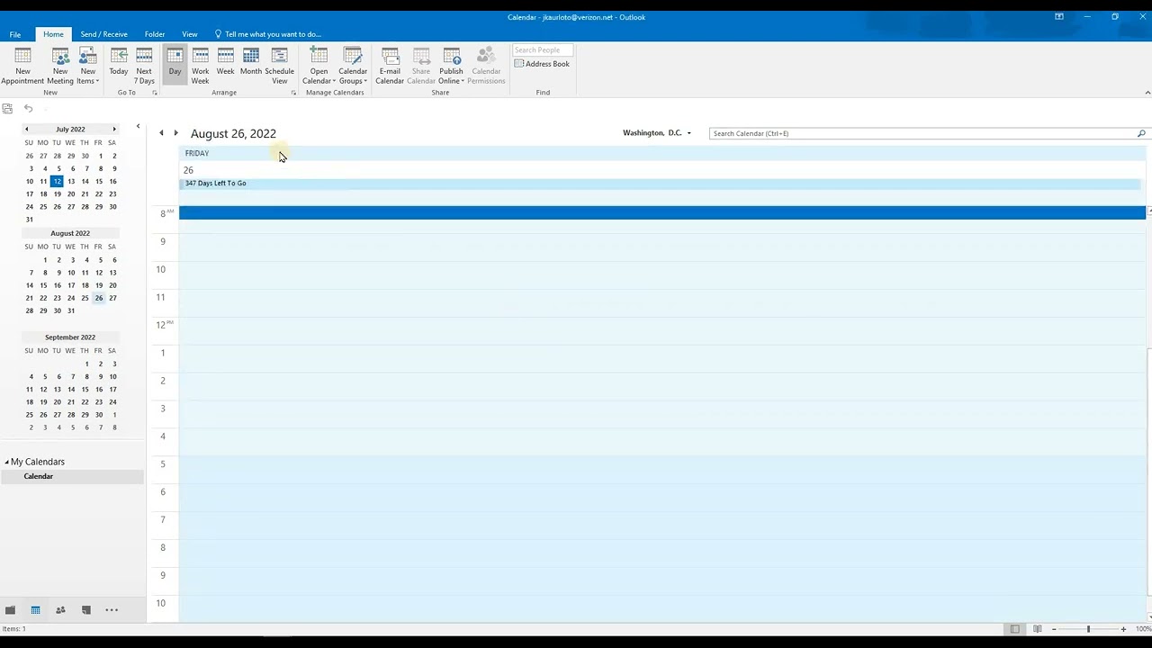
Task: Click the E-mail Calendar button
Action: (390, 66)
